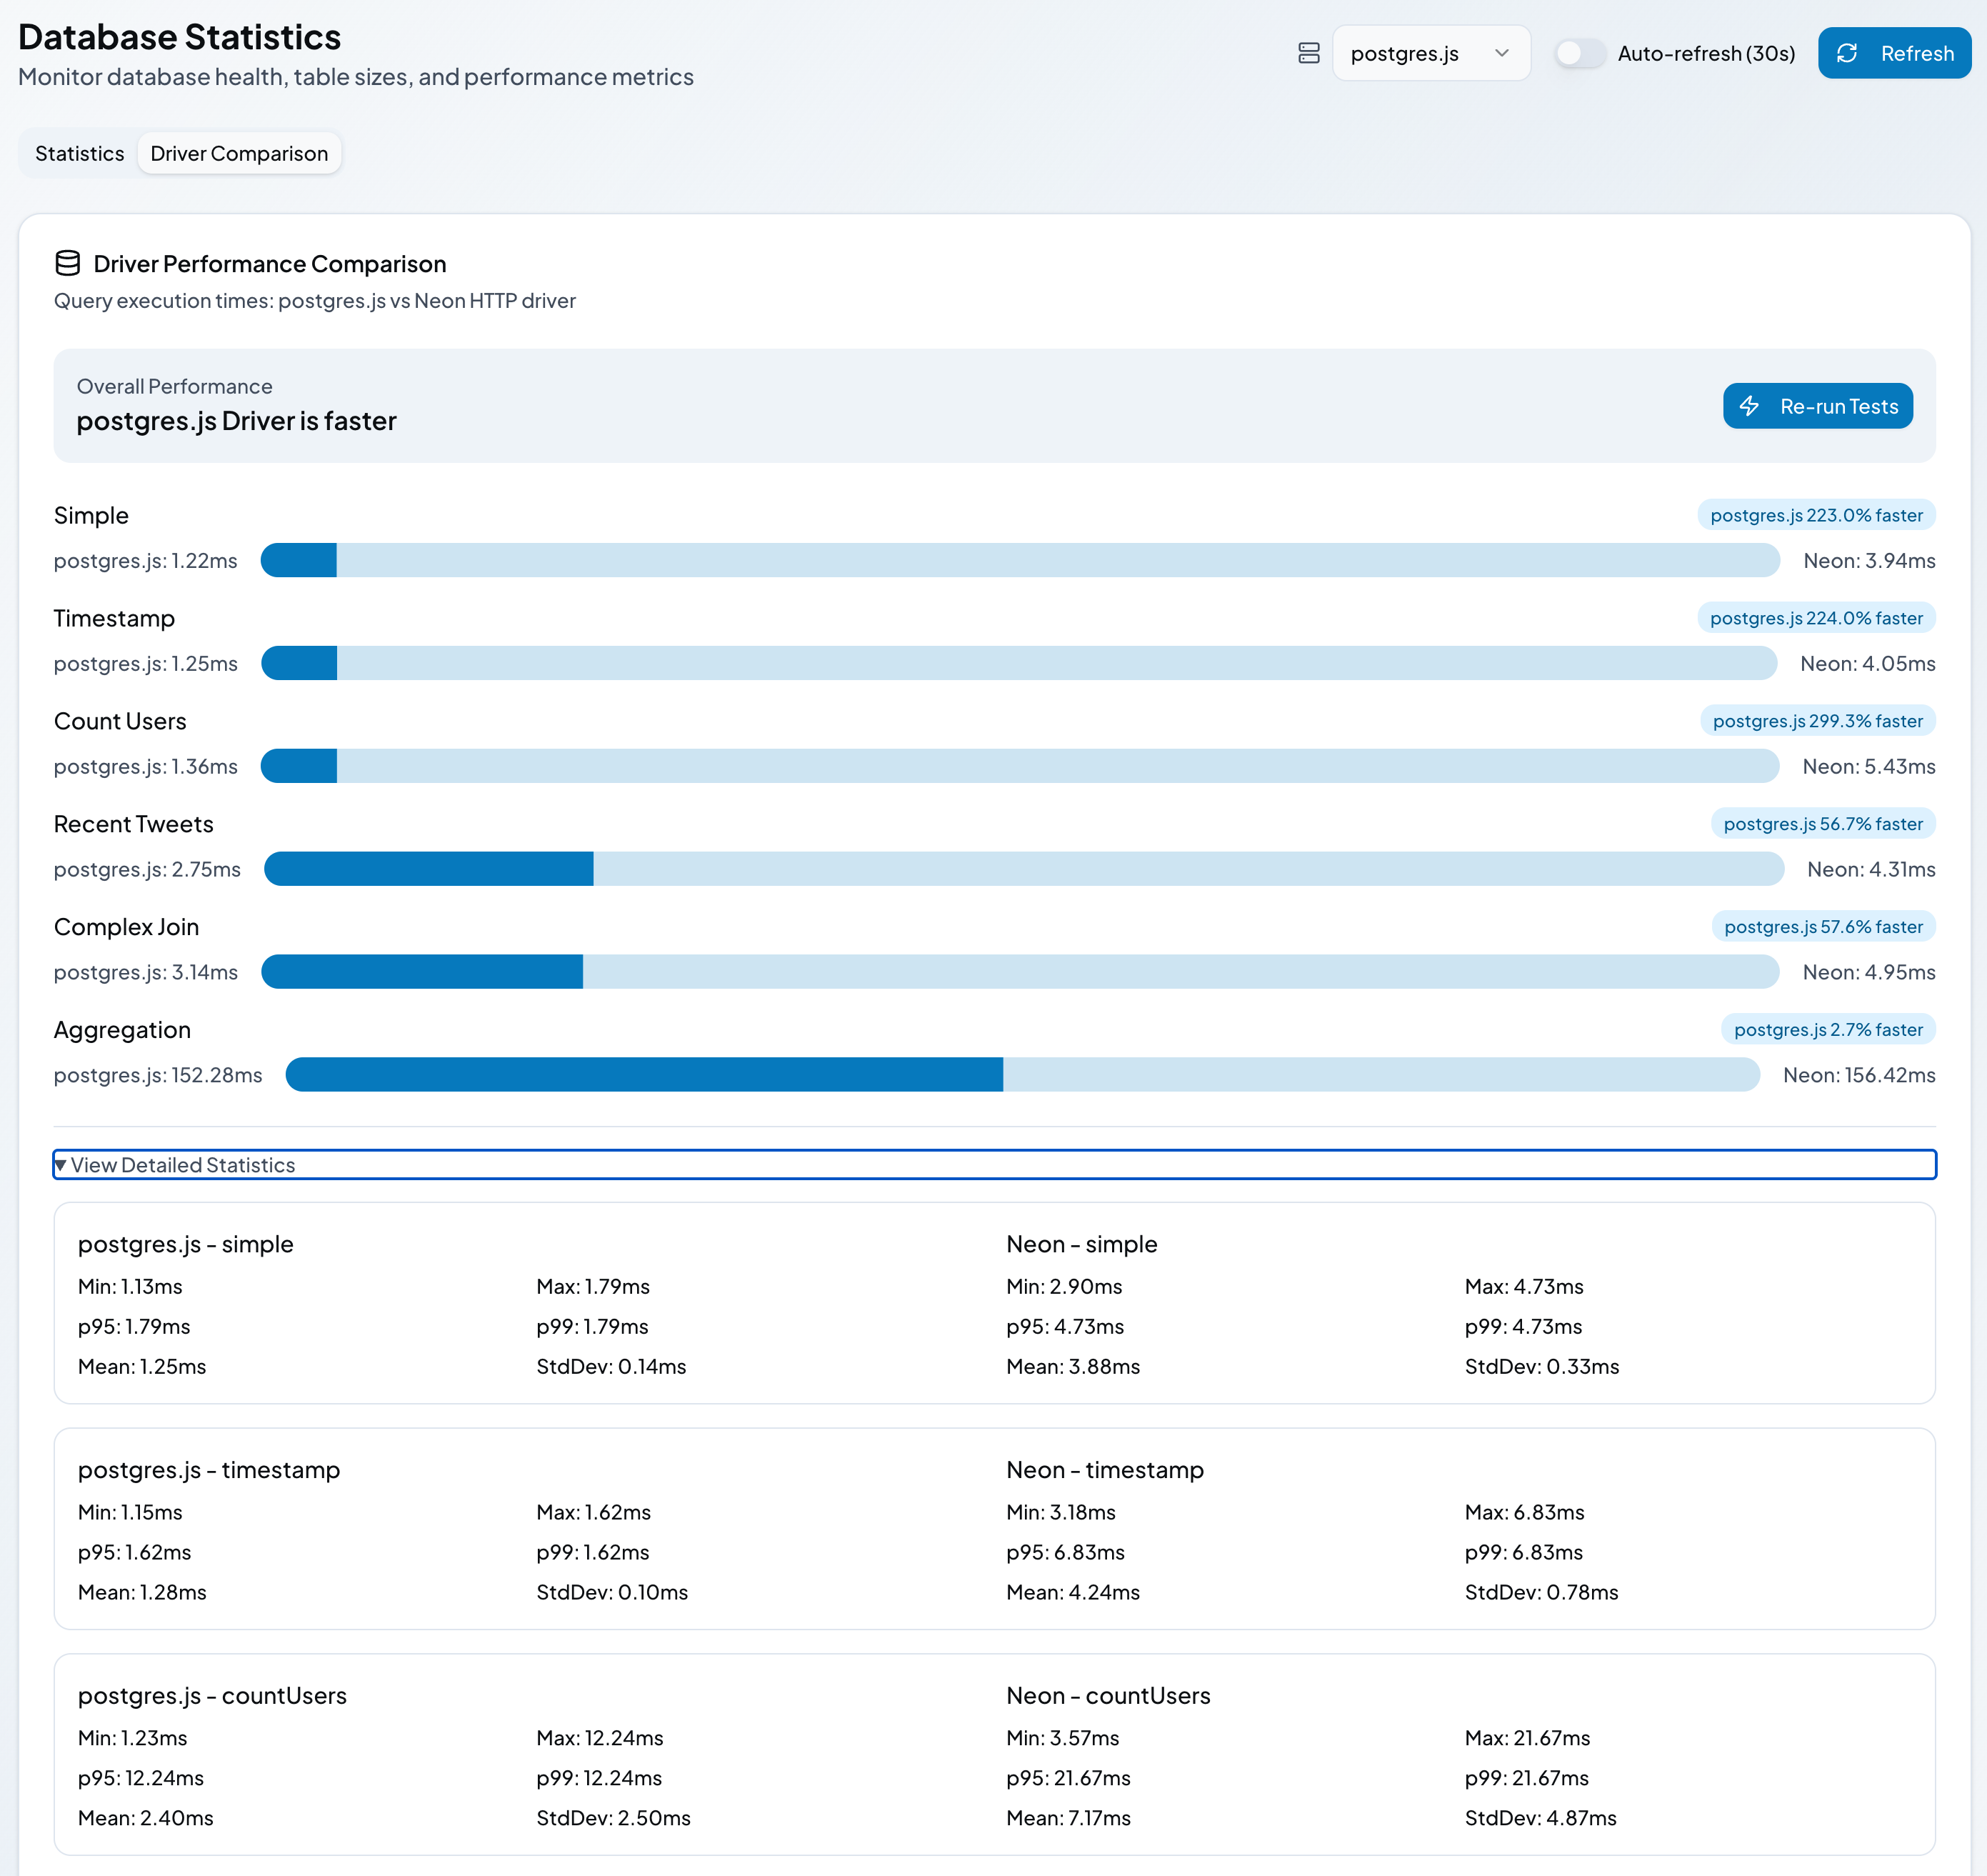Image resolution: width=1987 pixels, height=1876 pixels.
Task: Click the Recent Tweets progress bar
Action: point(1024,869)
